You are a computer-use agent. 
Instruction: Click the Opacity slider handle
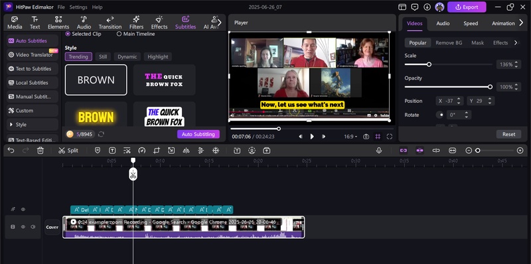point(490,87)
